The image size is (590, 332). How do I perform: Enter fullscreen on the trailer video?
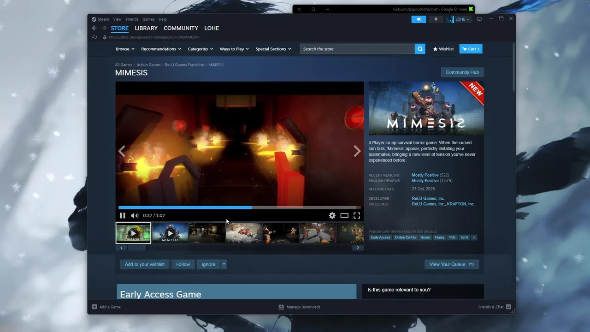click(357, 215)
